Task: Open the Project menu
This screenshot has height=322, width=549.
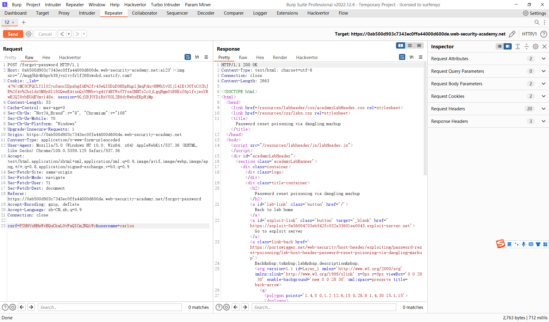Action: (x=33, y=5)
